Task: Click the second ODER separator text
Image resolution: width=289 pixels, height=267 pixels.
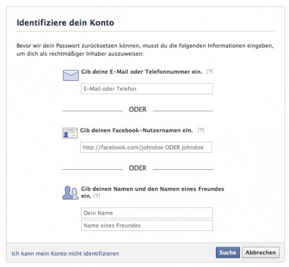Action: point(137,168)
